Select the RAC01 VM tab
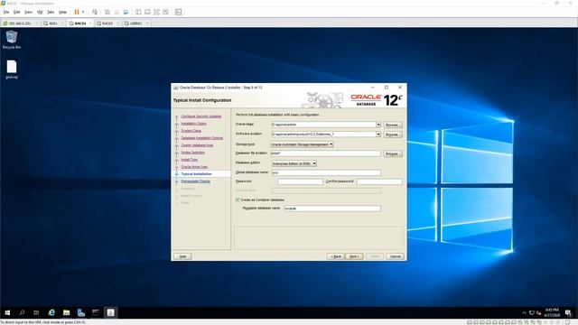578x325 pixels. tap(80, 23)
